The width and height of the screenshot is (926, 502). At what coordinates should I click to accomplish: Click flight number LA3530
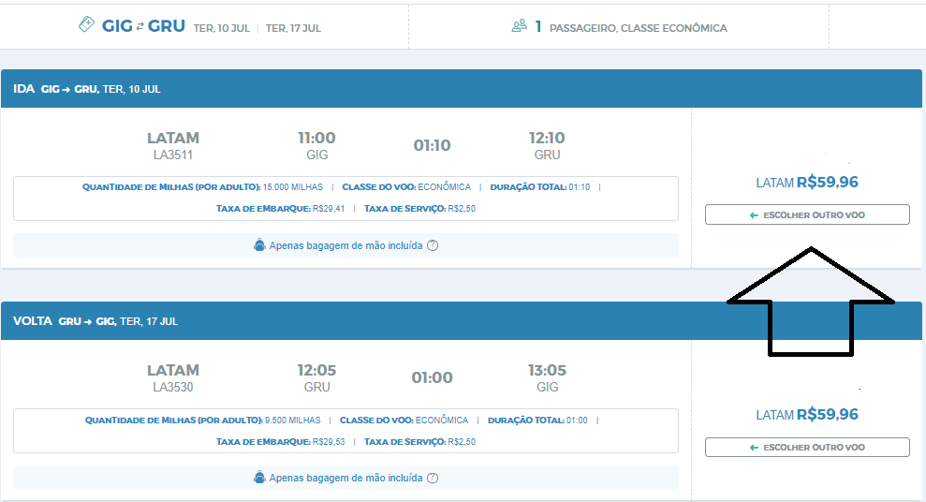click(173, 387)
